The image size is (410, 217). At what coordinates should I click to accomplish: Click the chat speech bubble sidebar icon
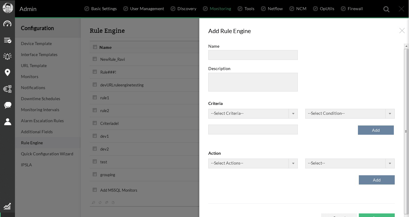pos(7,105)
